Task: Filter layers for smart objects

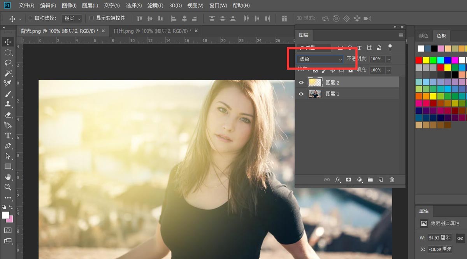Action: coord(379,48)
